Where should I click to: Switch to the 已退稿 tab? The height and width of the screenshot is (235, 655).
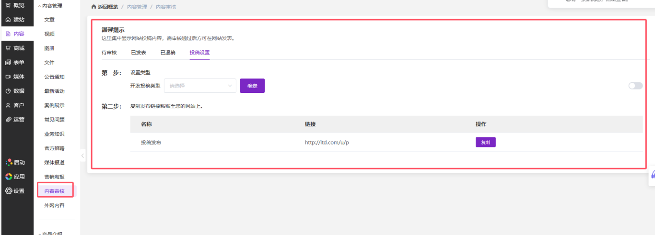(x=168, y=53)
